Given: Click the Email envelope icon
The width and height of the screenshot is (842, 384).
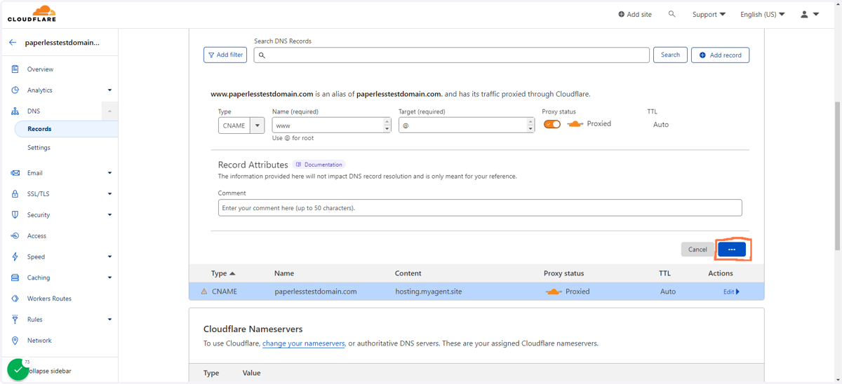Looking at the screenshot, I should click(15, 173).
